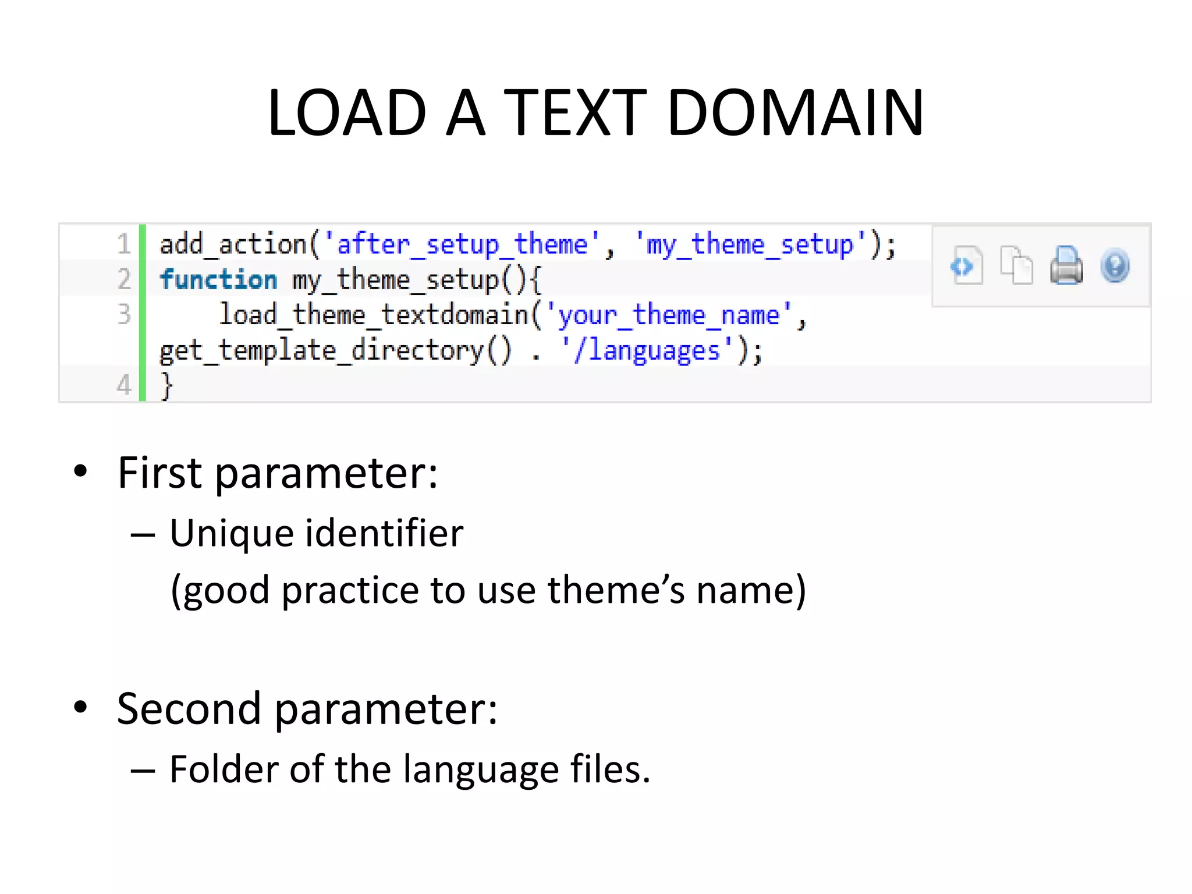Screen dimensions: 1192x894
Task: Click '(good practice to use theme's name)' text
Action: (488, 590)
